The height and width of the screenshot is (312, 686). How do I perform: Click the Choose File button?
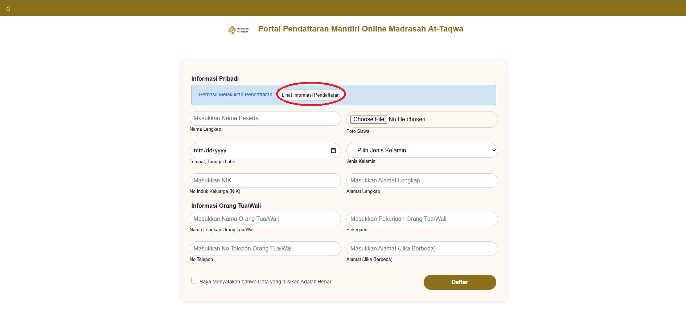click(368, 119)
